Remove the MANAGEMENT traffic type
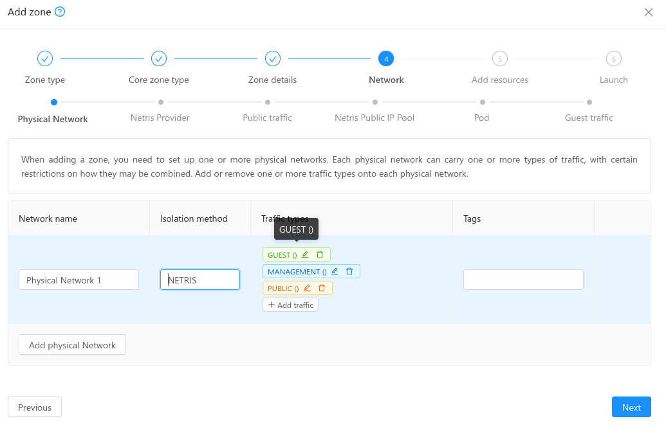The height and width of the screenshot is (428, 666). [x=349, y=272]
